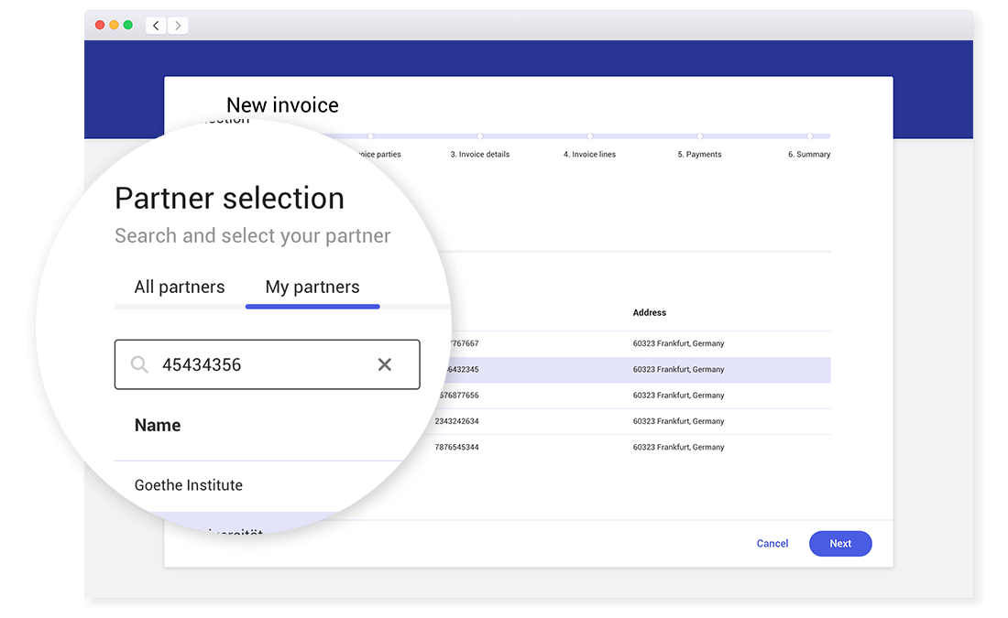The width and height of the screenshot is (1008, 618).
Task: Sort by the Address column header
Action: coord(649,313)
